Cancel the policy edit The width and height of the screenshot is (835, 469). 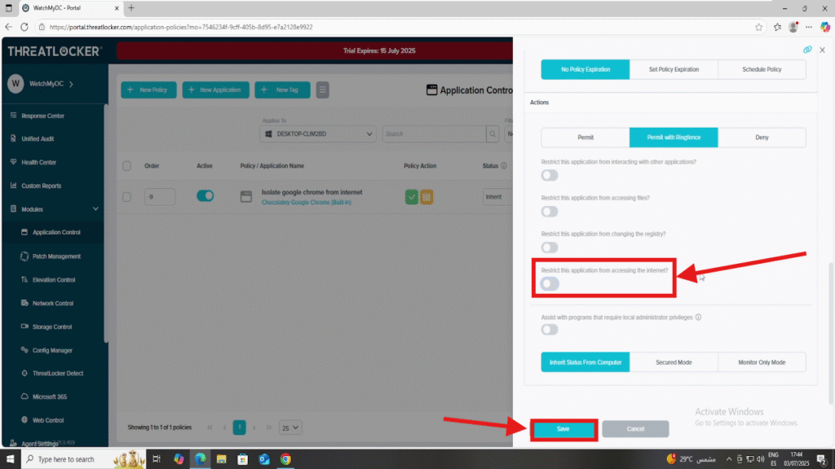coord(635,429)
